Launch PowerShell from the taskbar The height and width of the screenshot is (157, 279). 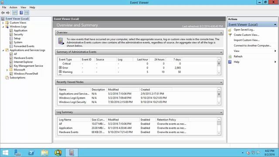(x=31, y=153)
